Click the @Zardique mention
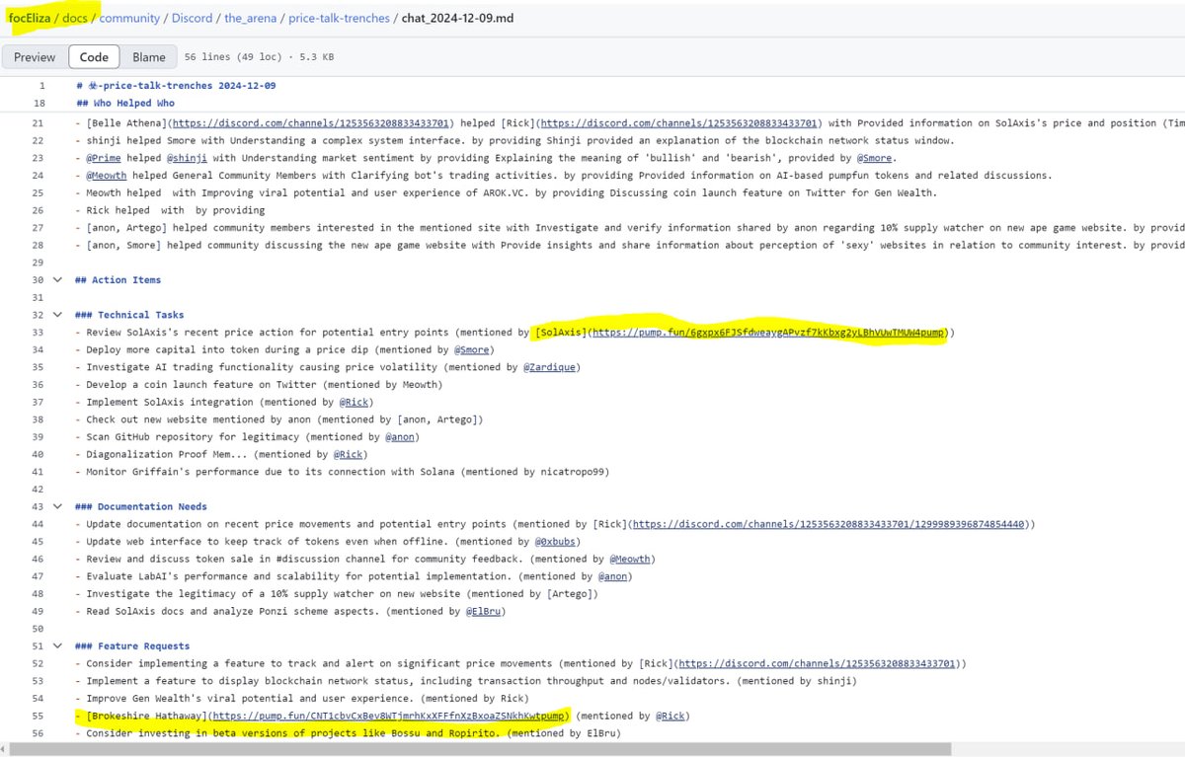The width and height of the screenshot is (1185, 757). 548,367
